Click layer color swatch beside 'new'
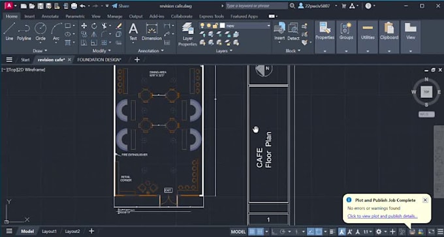The image size is (444, 237). 222,25
